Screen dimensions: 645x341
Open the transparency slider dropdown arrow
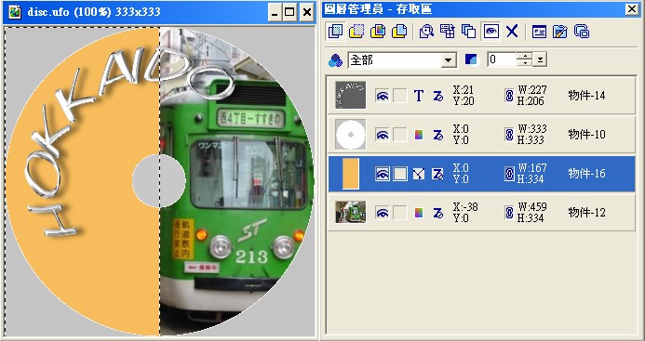(x=540, y=60)
